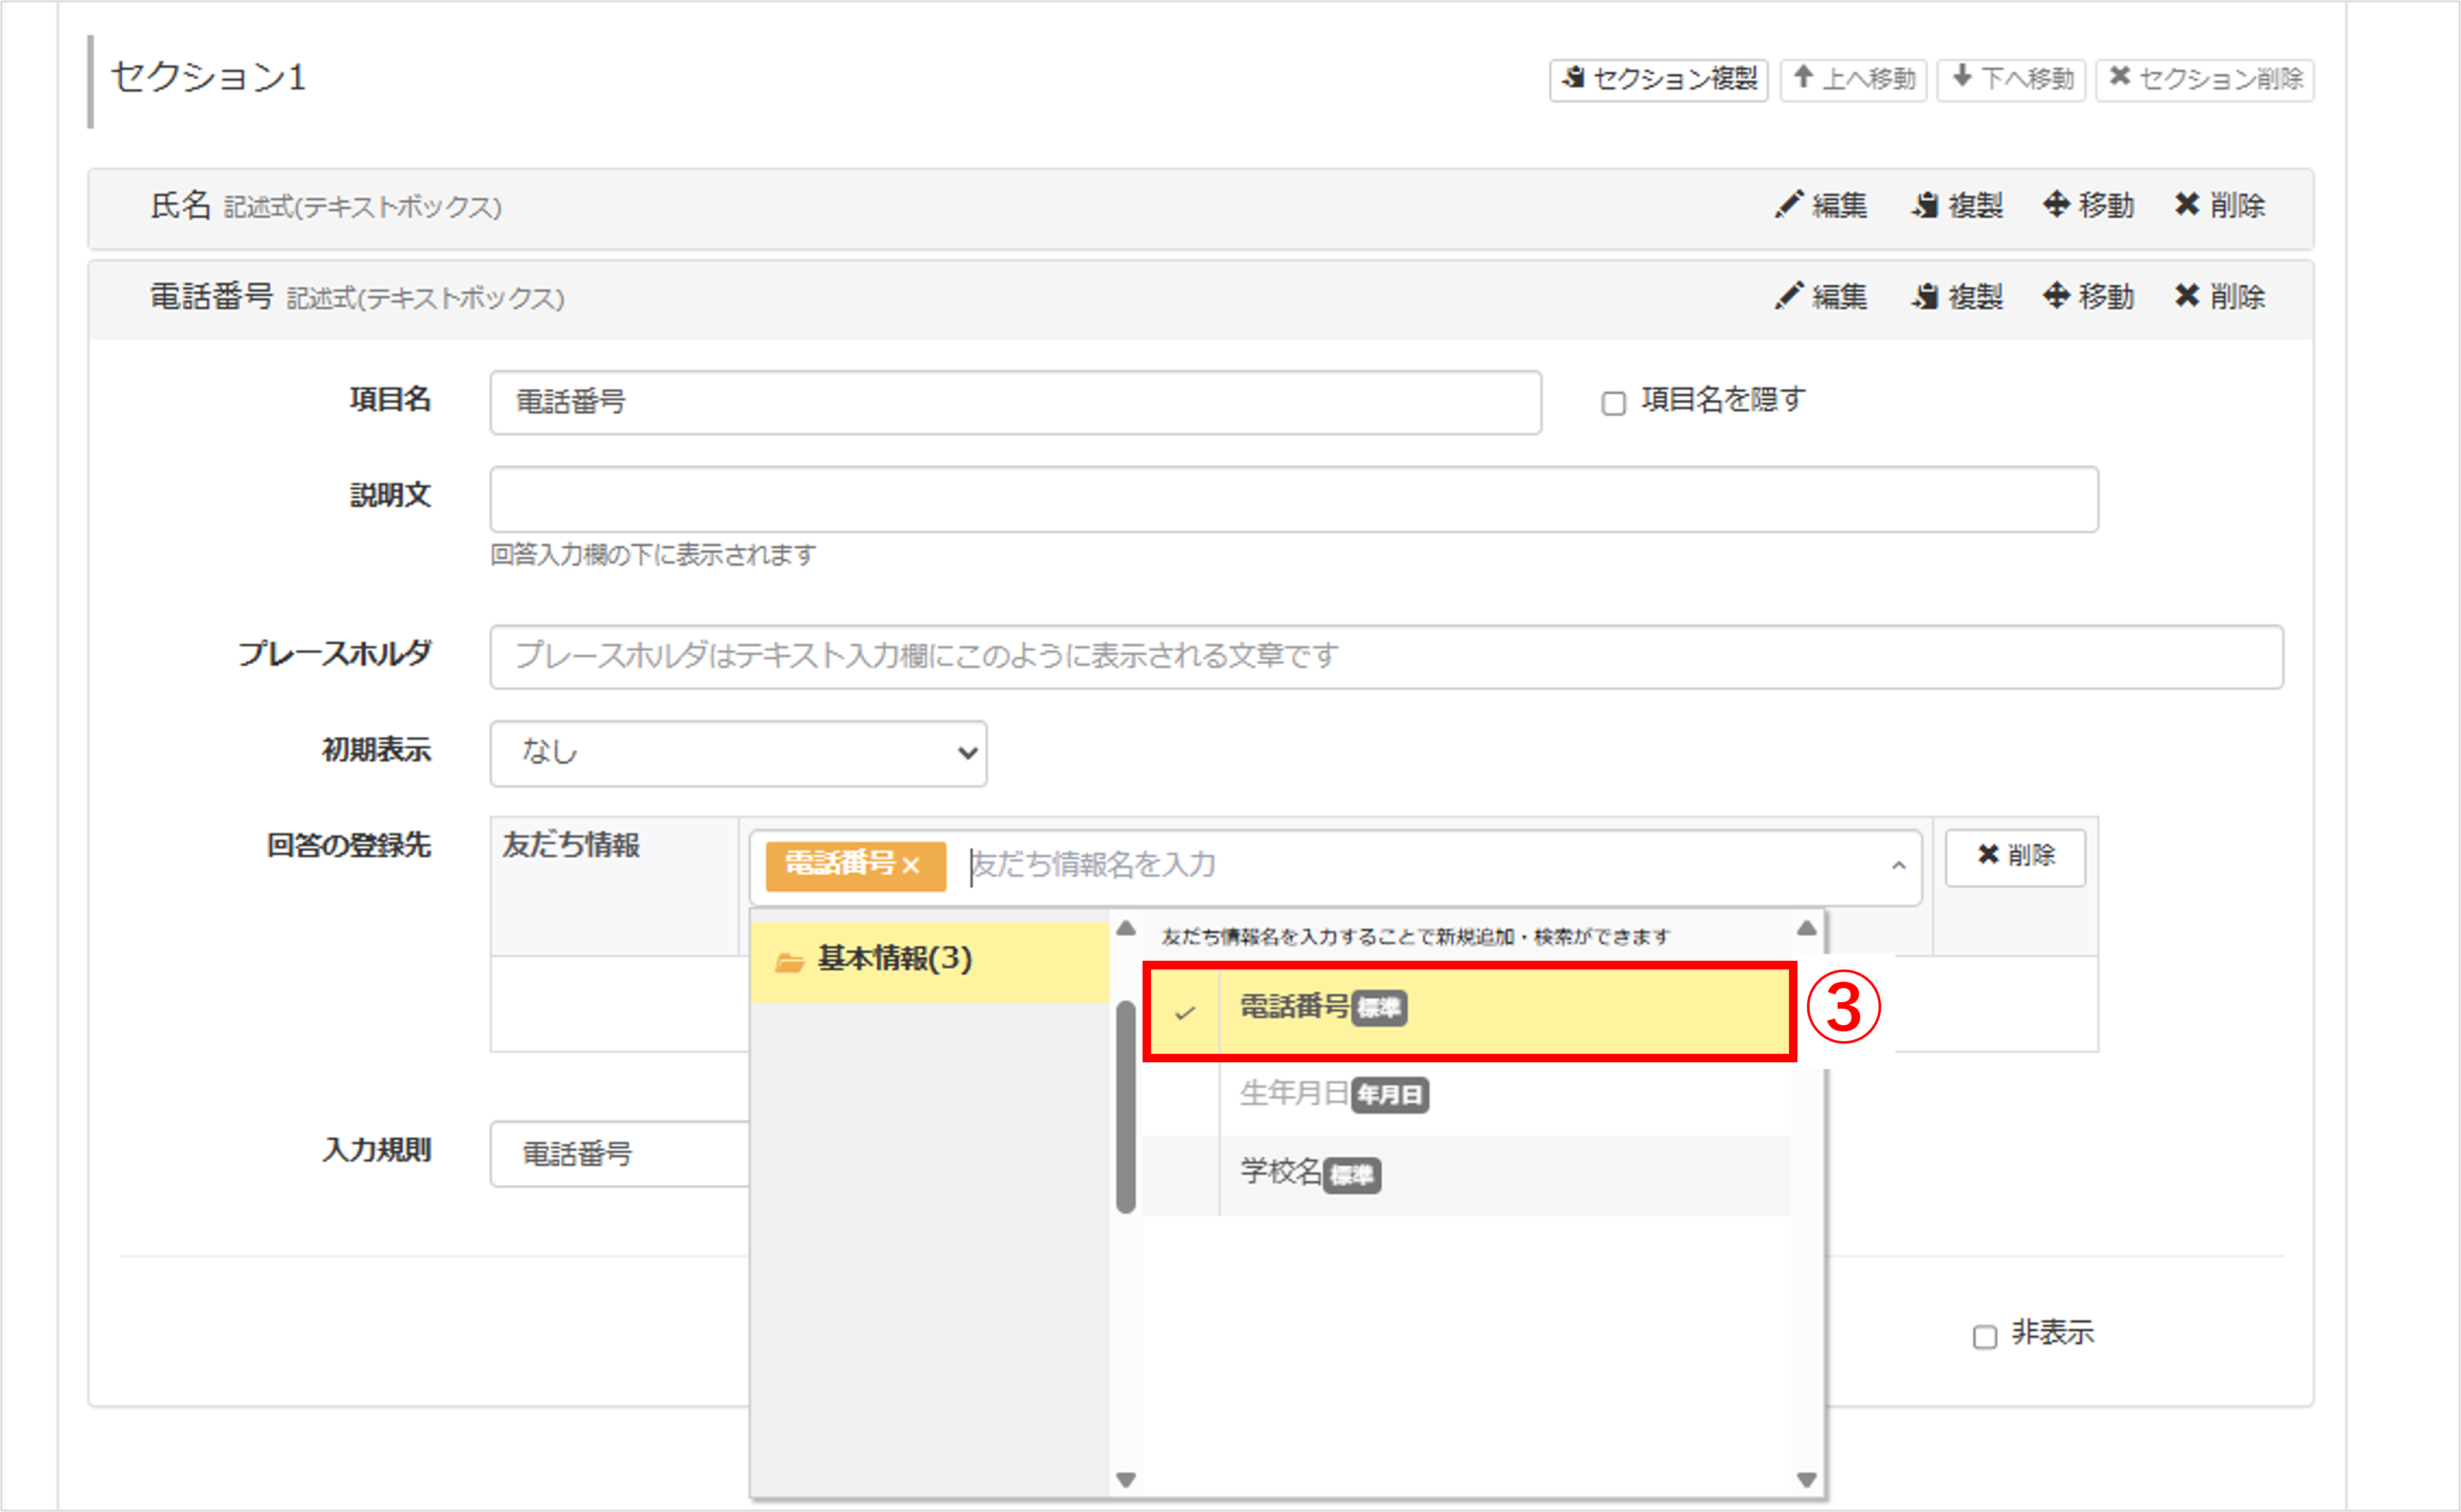
Task: Collapse the 友だち情報 selector with the chevron
Action: click(1898, 866)
